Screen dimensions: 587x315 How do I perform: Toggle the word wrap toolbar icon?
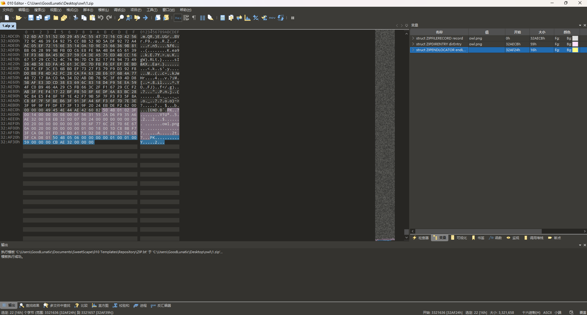(186, 18)
